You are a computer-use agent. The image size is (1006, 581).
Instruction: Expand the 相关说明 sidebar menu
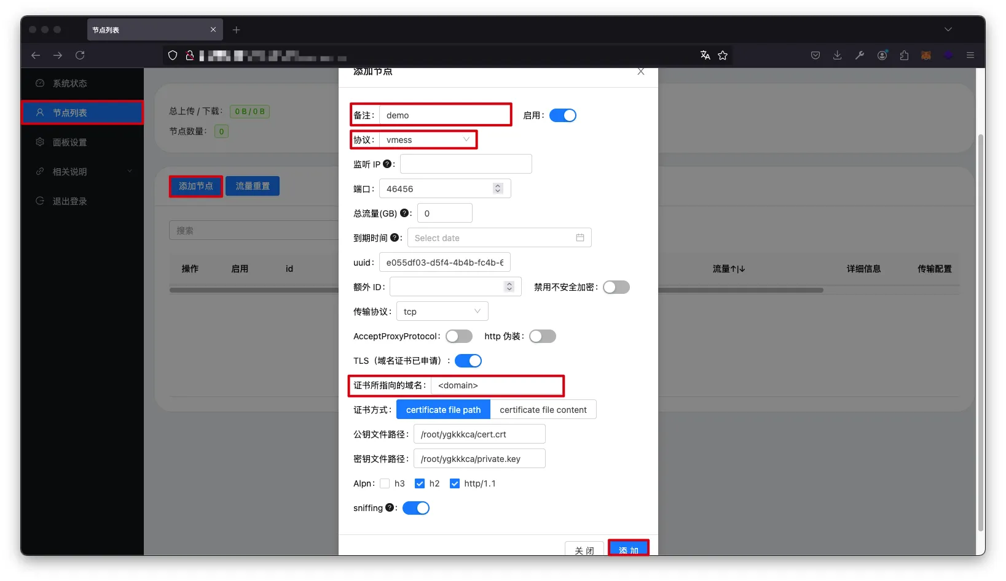[x=82, y=172]
